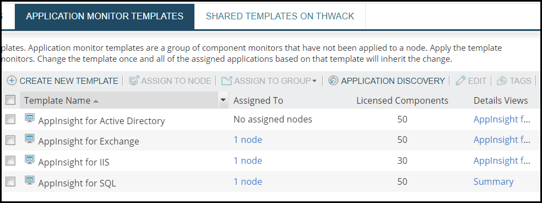Click the Assign to Group icon
The width and height of the screenshot is (542, 203).
coord(226,81)
